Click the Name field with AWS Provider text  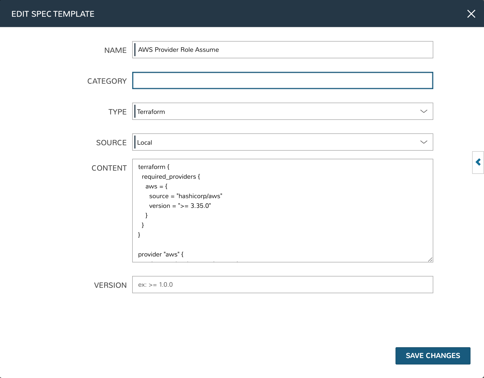[x=282, y=50]
